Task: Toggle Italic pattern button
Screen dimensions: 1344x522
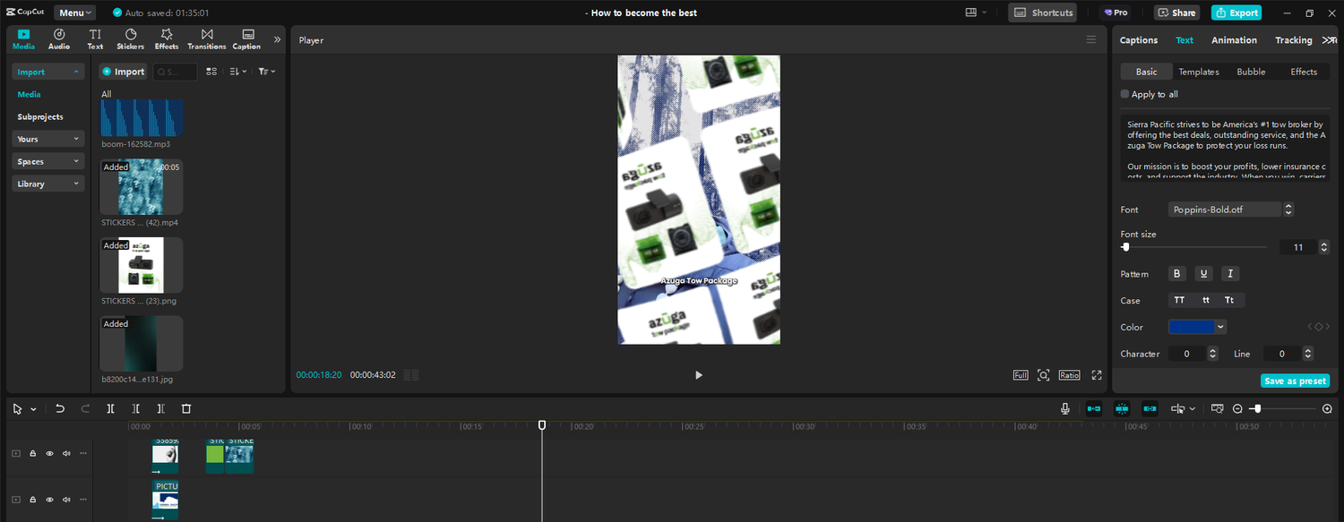Action: point(1230,274)
